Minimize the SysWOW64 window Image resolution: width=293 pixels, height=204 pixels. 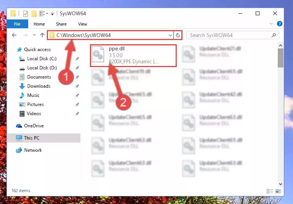[240, 13]
